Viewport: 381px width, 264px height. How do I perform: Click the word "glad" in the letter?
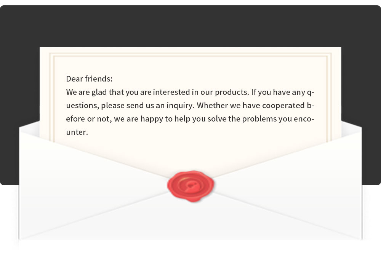point(99,92)
